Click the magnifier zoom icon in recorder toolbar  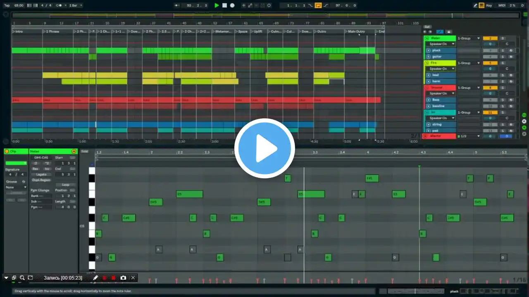(x=22, y=278)
